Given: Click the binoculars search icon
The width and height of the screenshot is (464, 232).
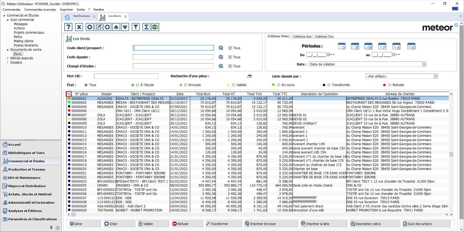Looking at the screenshot, I should (x=250, y=76).
